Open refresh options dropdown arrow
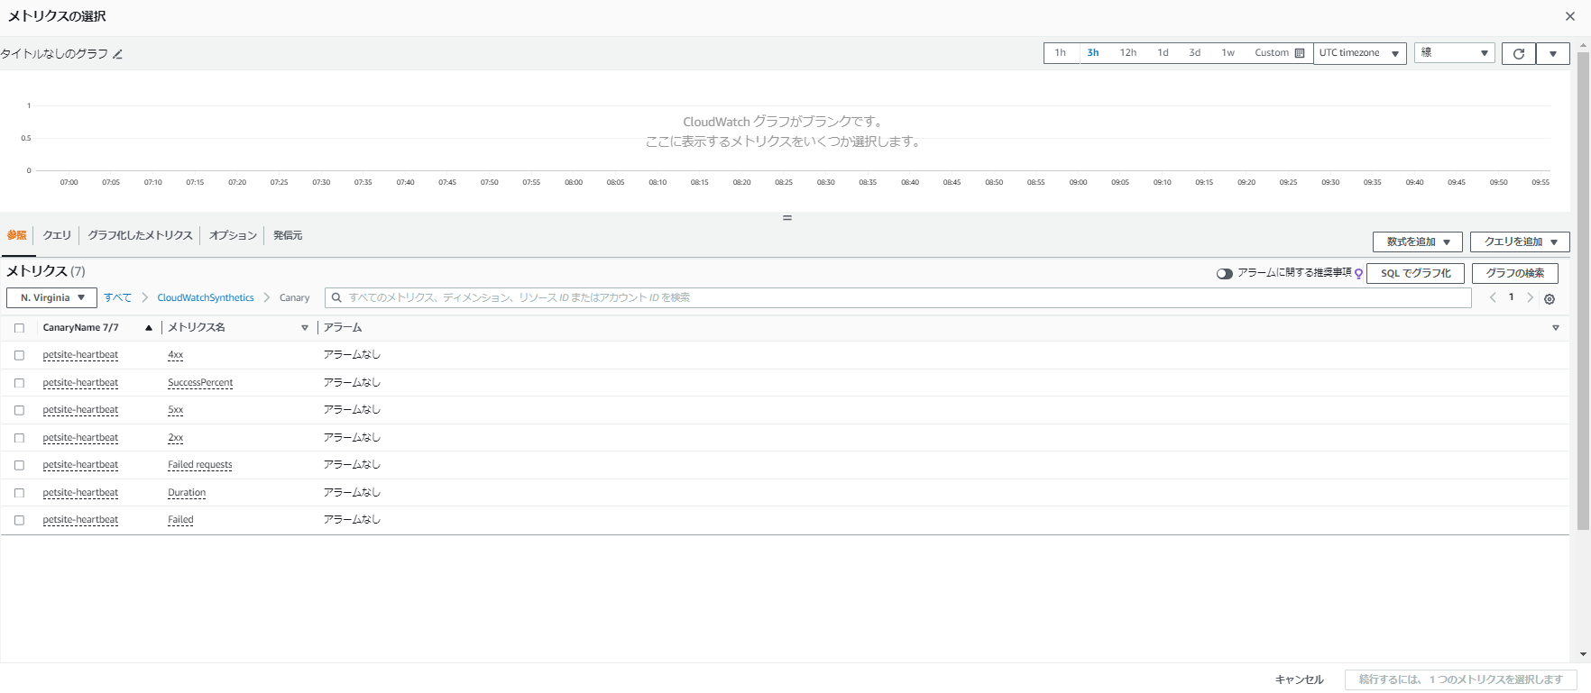The width and height of the screenshot is (1591, 693). (1552, 53)
